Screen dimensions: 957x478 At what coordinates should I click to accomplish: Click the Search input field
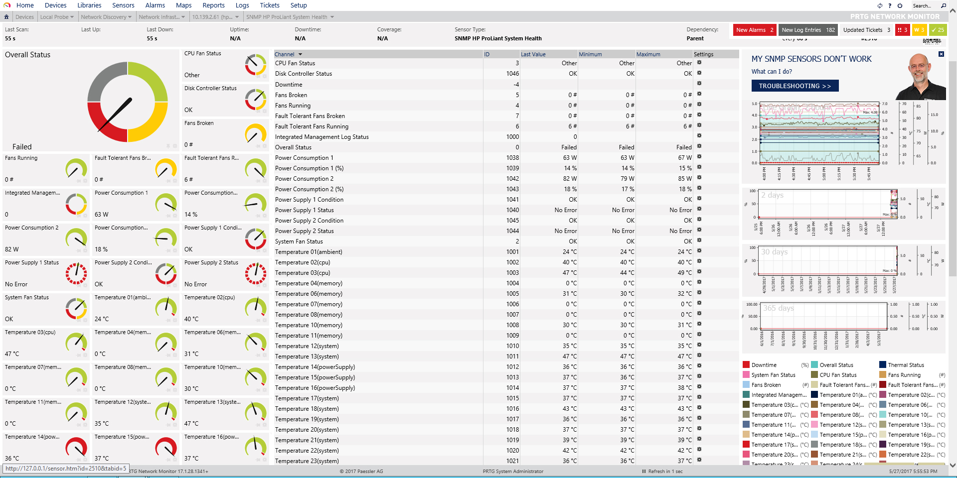(x=925, y=5)
